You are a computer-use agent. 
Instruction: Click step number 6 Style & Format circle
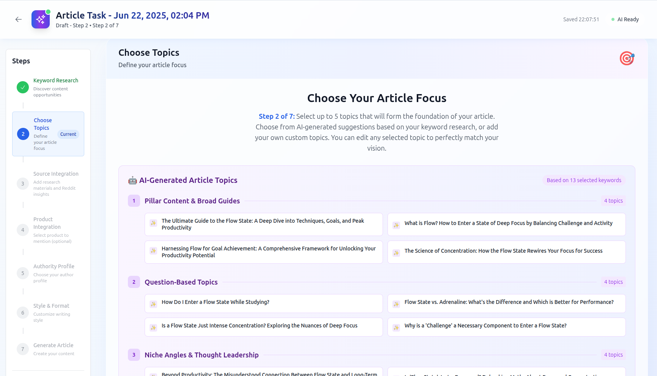[x=23, y=313]
